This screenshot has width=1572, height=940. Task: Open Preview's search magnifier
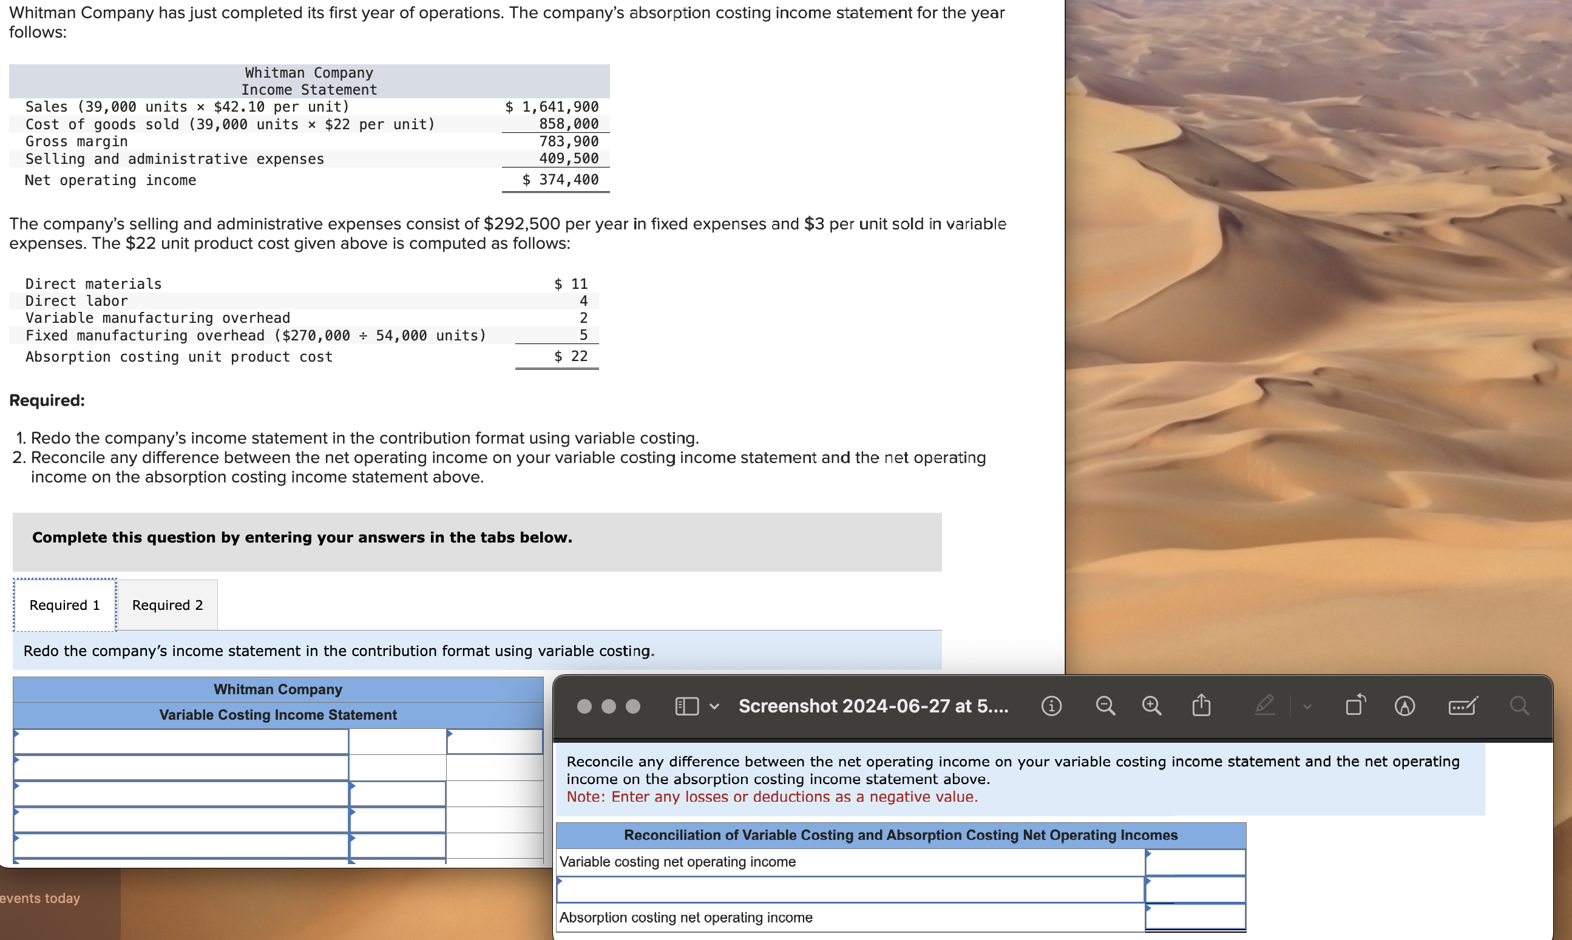pyautogui.click(x=1519, y=706)
